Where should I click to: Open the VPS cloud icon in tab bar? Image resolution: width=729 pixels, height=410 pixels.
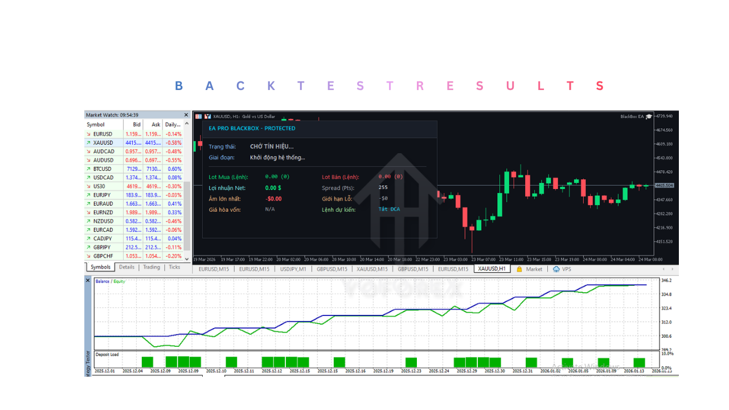(x=556, y=269)
